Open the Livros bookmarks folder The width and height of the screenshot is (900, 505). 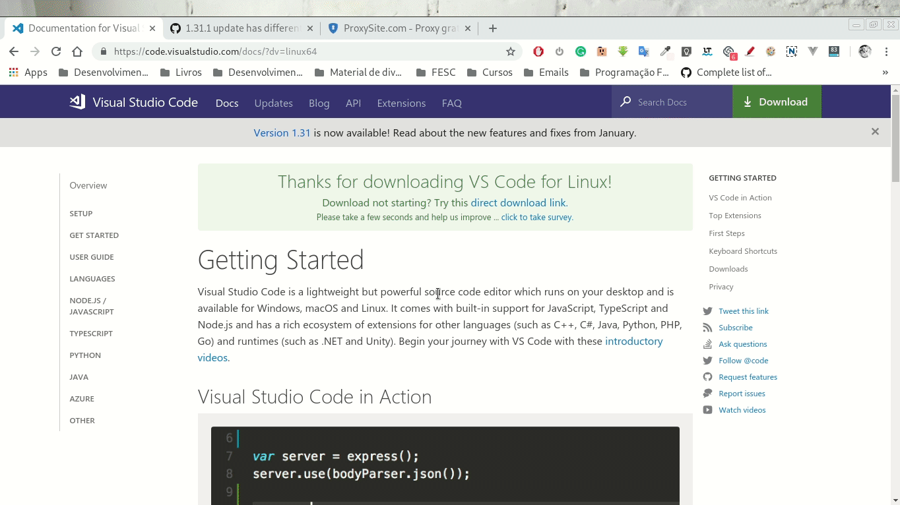click(x=180, y=73)
